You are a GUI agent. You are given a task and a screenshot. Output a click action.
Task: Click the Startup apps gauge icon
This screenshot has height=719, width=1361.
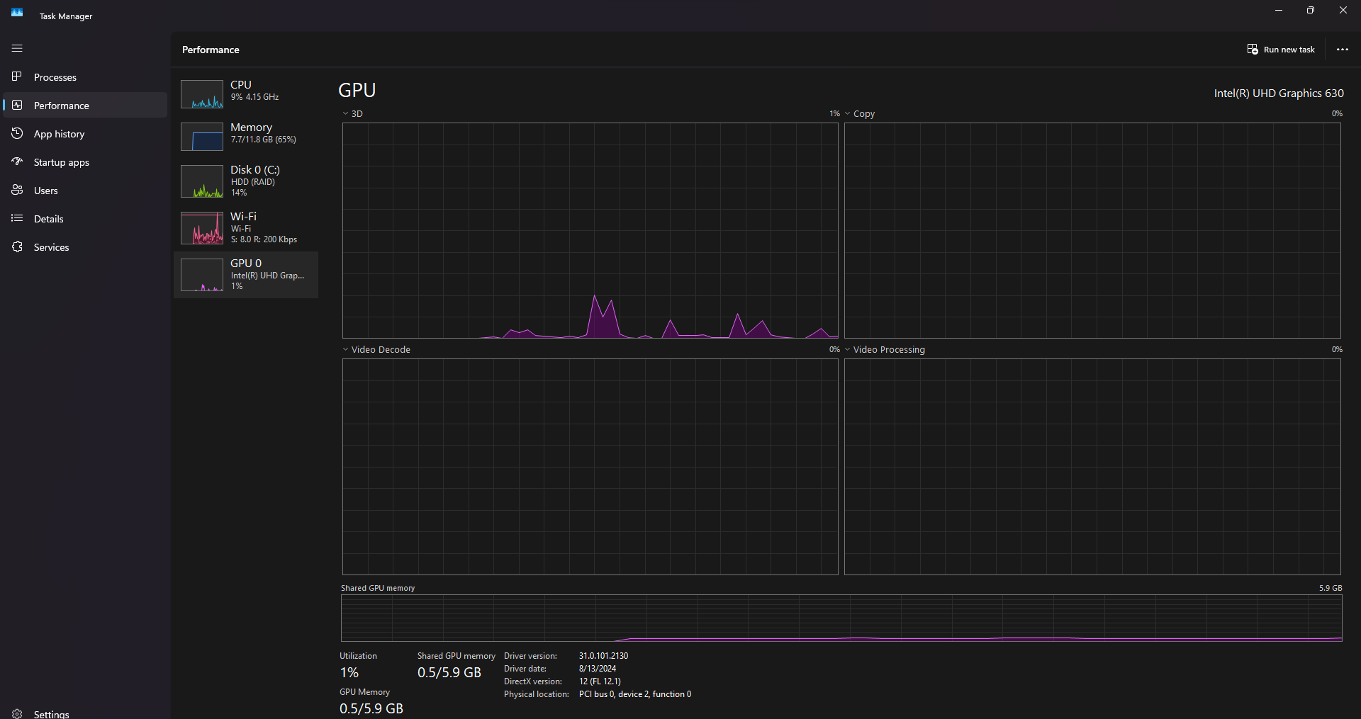point(17,162)
